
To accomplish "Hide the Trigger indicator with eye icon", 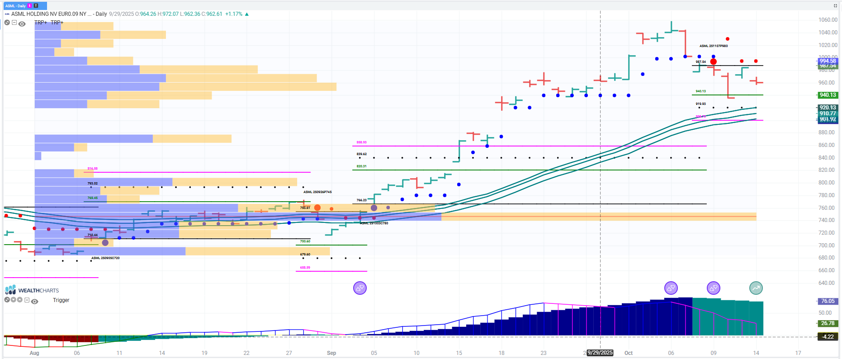I will coord(34,301).
